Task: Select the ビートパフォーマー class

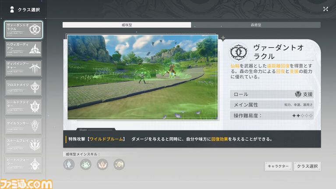Action: pos(24,164)
